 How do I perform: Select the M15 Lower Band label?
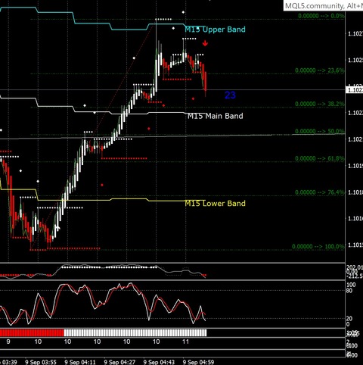215,203
